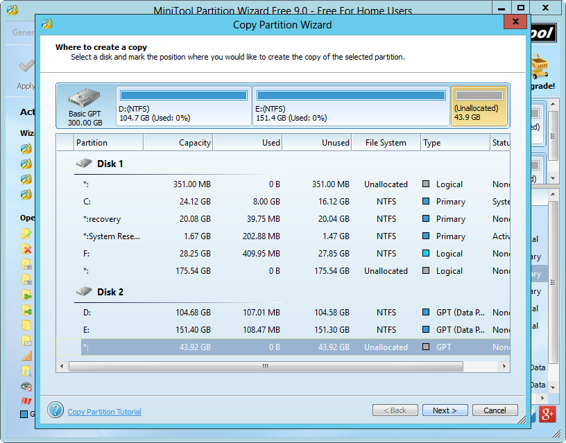Click the third wizard icon in main window sidebar
The image size is (566, 443).
26,180
